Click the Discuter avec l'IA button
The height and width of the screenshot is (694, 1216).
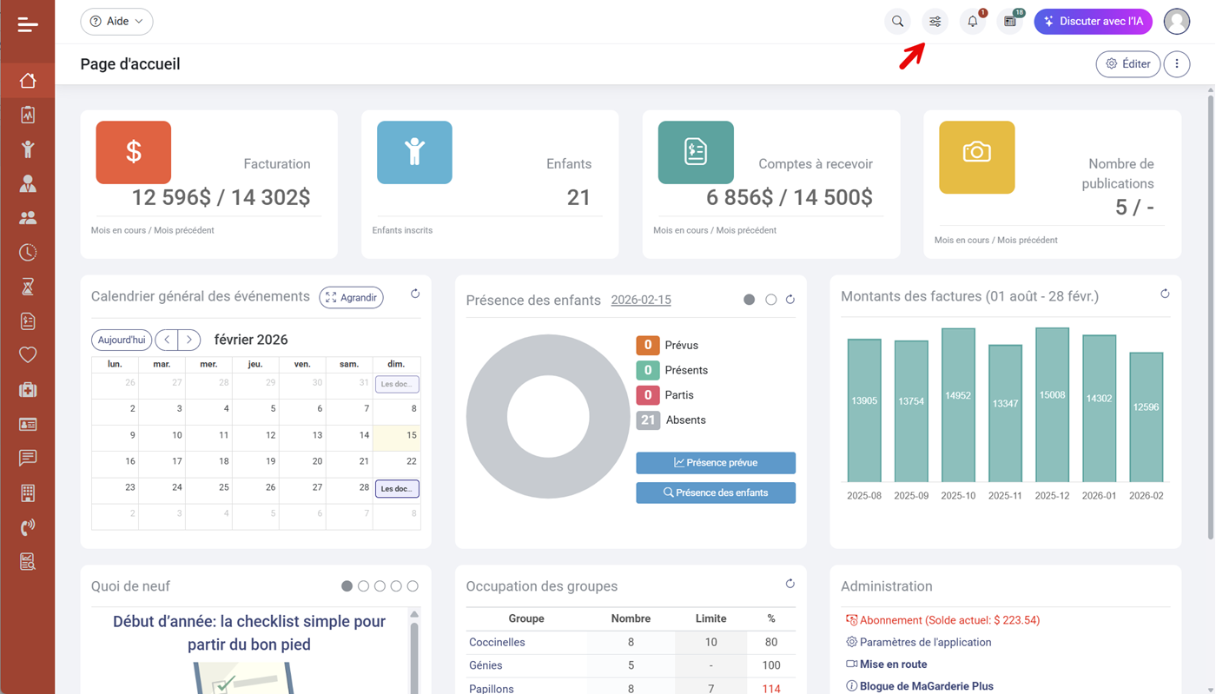click(1093, 21)
